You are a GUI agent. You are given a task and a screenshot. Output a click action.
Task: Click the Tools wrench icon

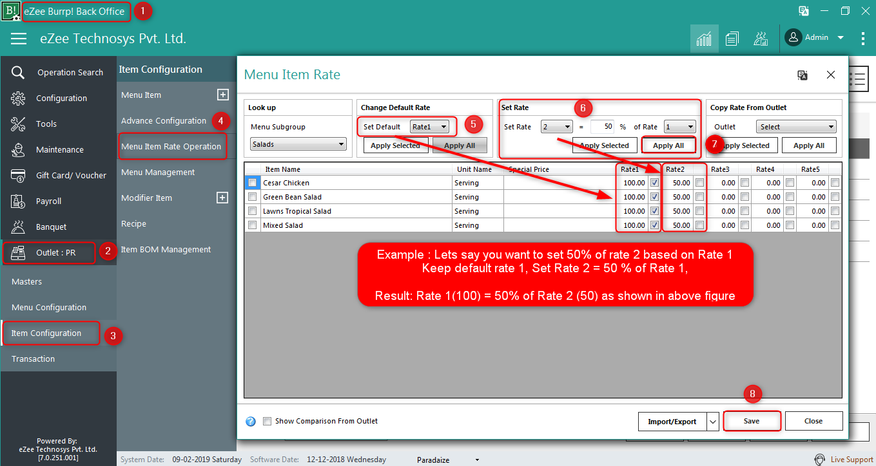(18, 124)
